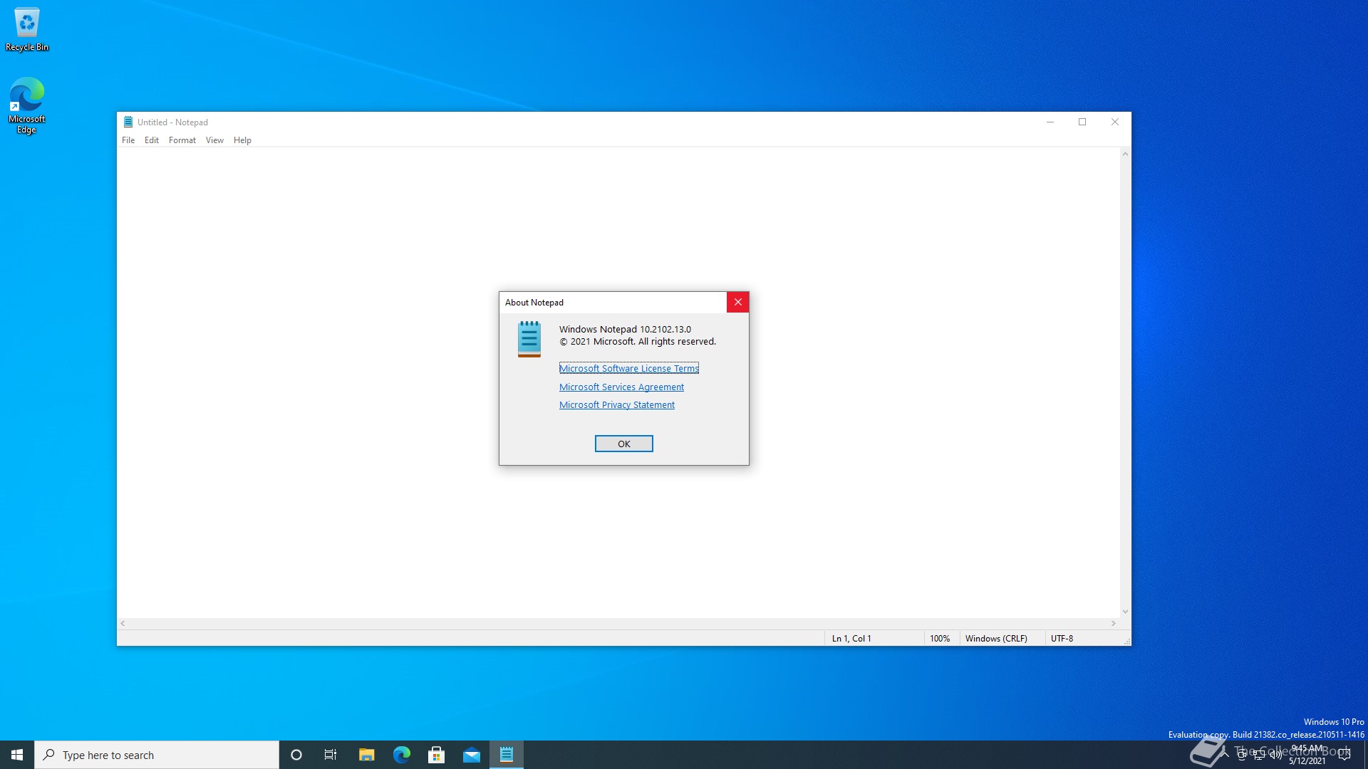The width and height of the screenshot is (1368, 769).
Task: Click the Notepad icon in About dialog
Action: point(529,339)
